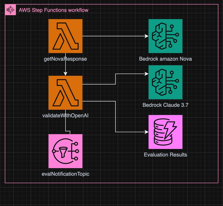Image resolution: width=223 pixels, height=206 pixels.
Task: Click the 'validateWithOpenAI' label
Action: 65,115
